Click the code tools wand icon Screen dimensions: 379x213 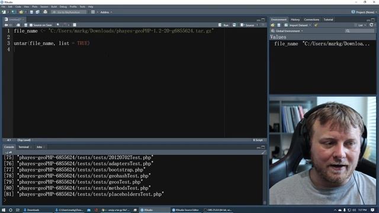click(65, 25)
